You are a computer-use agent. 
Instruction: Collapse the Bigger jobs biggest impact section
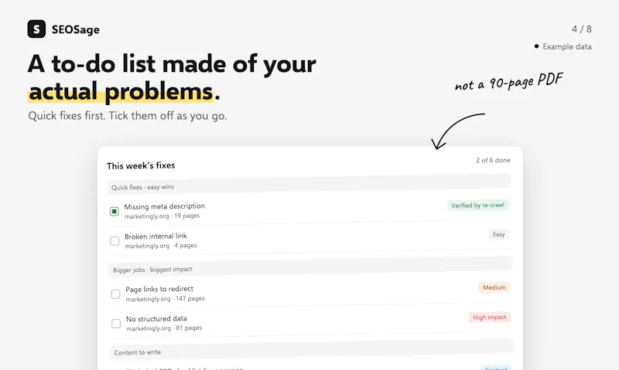click(x=310, y=266)
